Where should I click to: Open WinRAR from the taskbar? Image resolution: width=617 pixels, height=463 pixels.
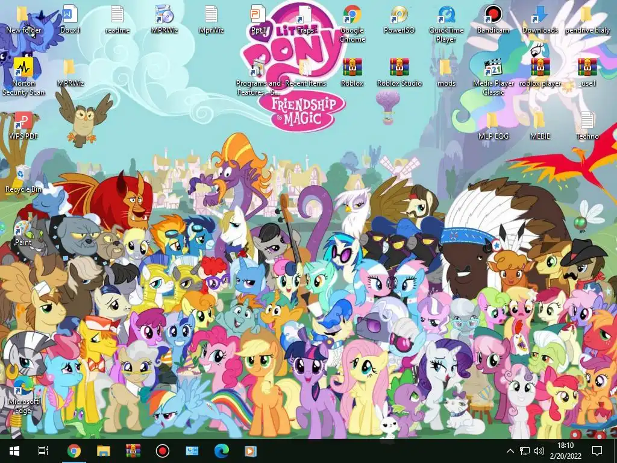[133, 451]
